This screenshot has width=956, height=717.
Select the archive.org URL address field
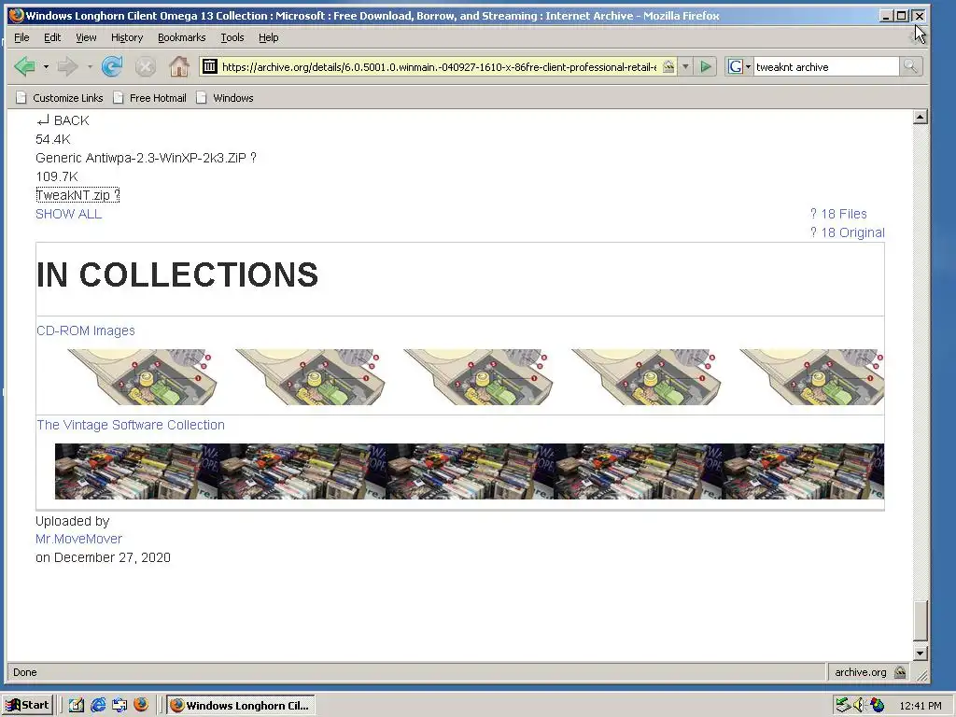pos(439,67)
